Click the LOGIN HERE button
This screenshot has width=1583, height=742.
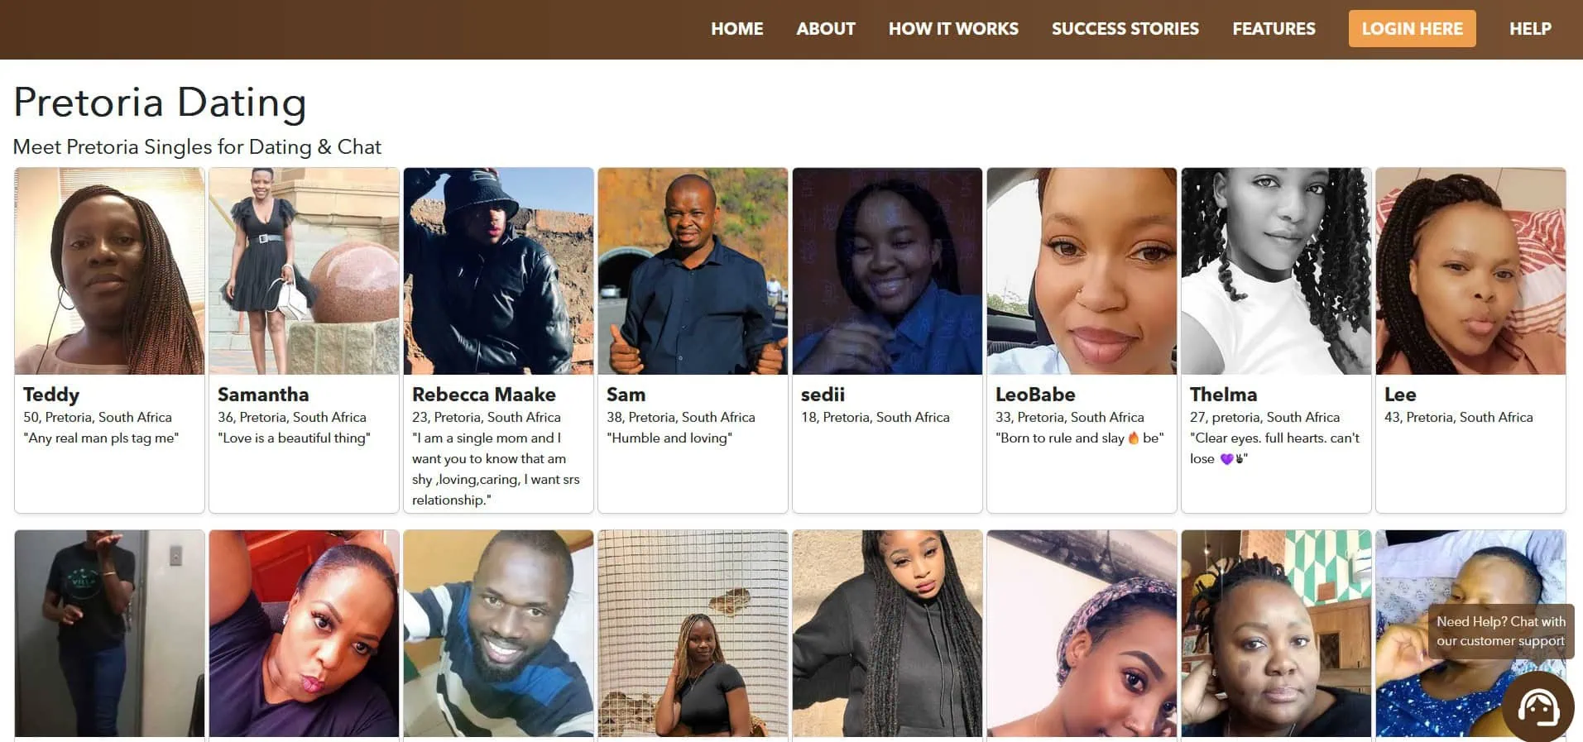coord(1412,29)
